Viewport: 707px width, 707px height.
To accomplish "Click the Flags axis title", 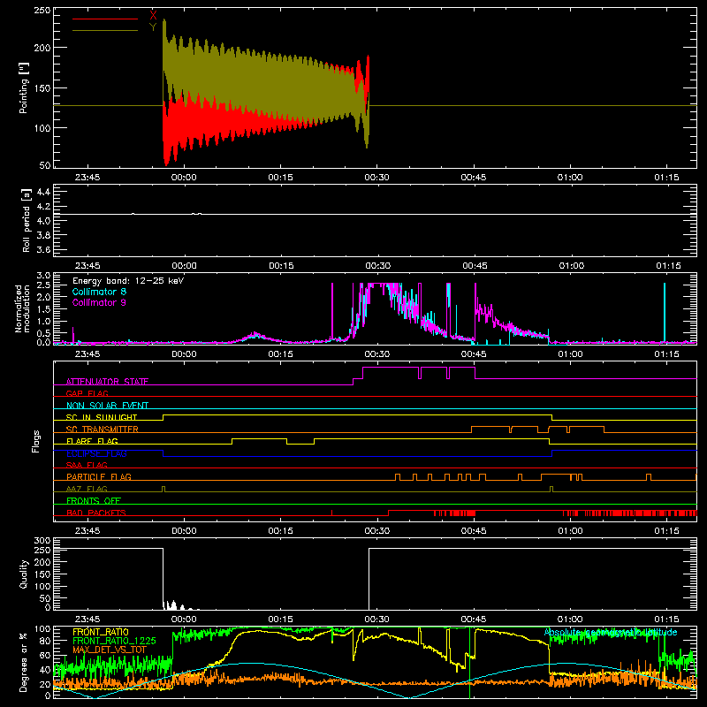I will [x=36, y=441].
